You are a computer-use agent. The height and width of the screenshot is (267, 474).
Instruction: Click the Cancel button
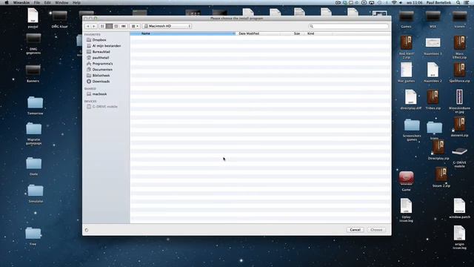point(355,230)
